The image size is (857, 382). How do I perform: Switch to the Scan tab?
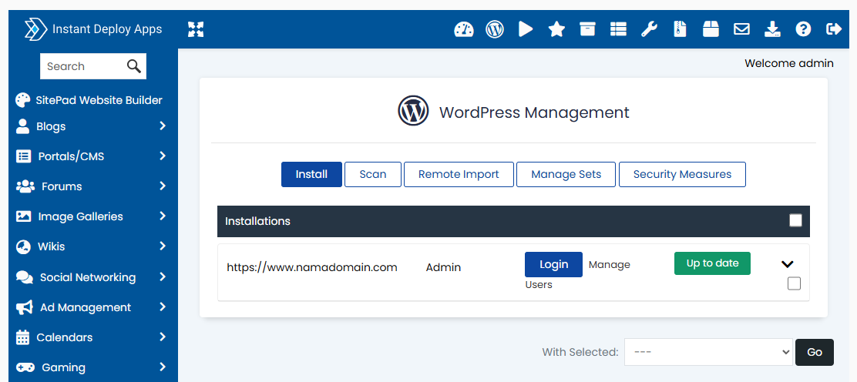click(373, 174)
